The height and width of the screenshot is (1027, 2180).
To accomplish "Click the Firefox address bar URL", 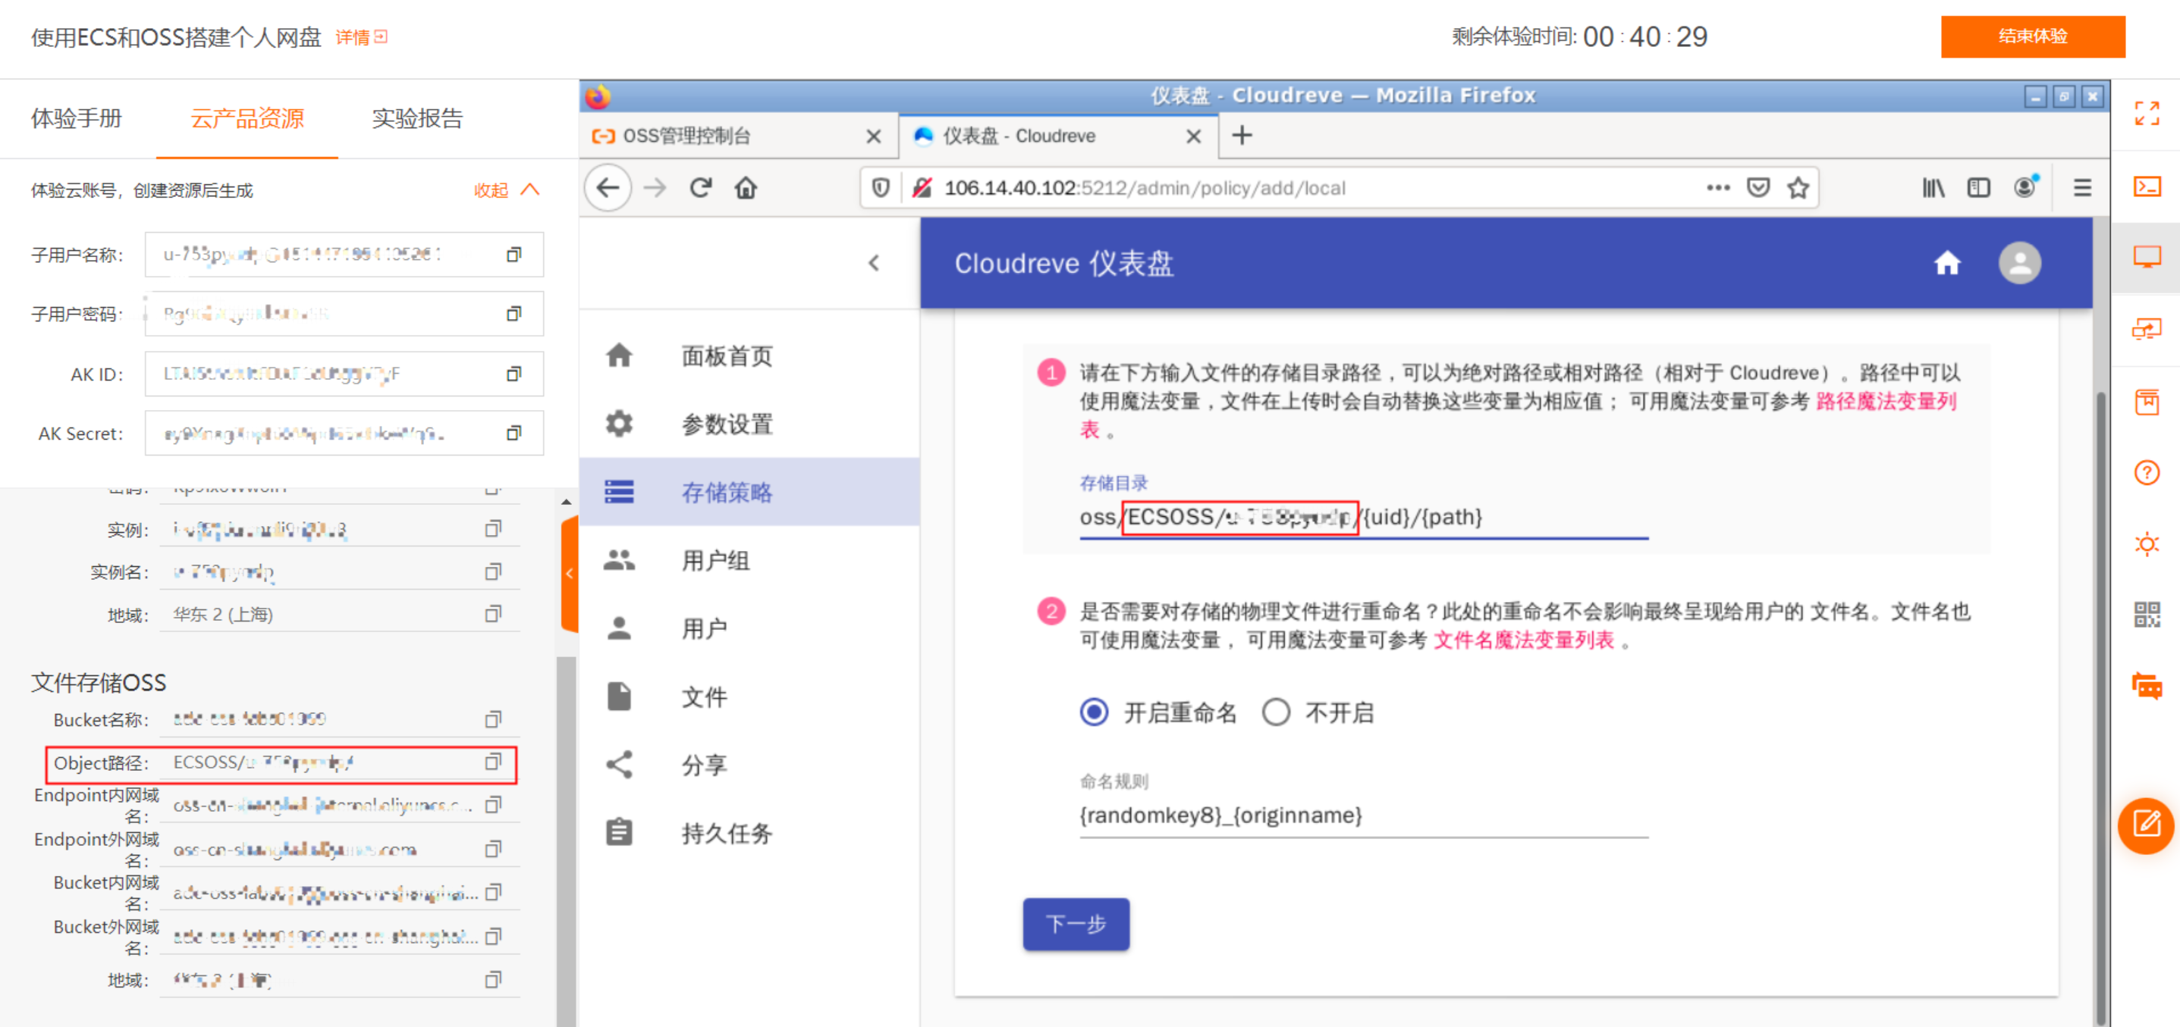I will (x=1144, y=188).
